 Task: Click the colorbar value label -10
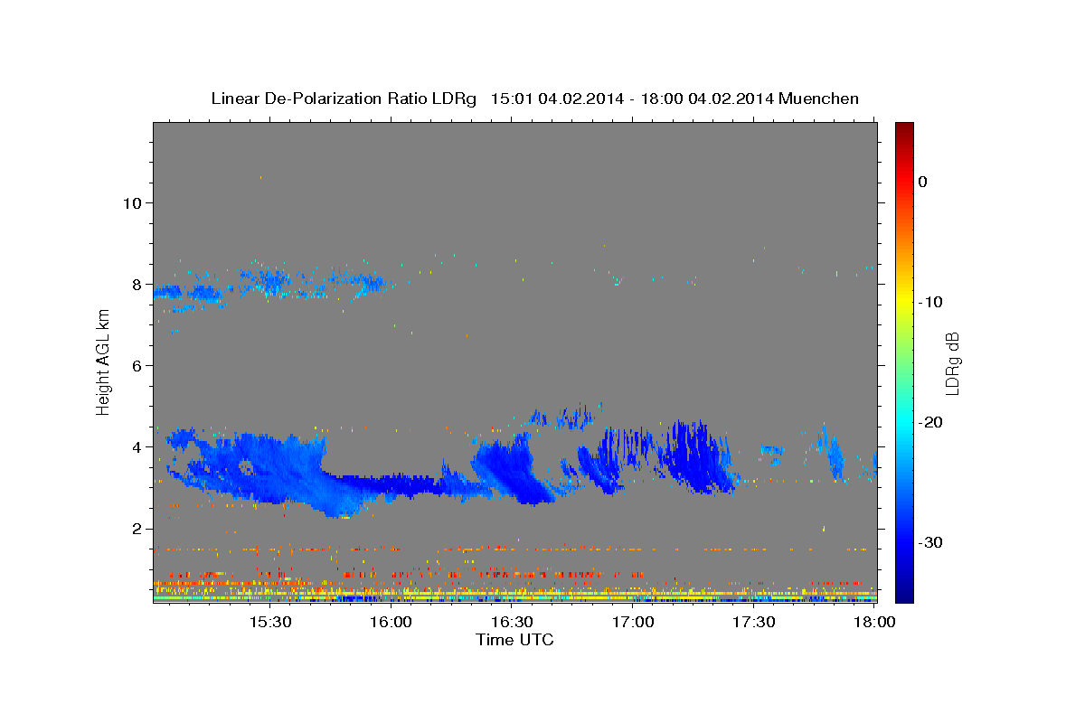[929, 302]
